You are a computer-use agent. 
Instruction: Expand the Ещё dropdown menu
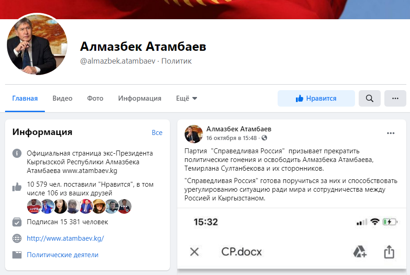(186, 98)
